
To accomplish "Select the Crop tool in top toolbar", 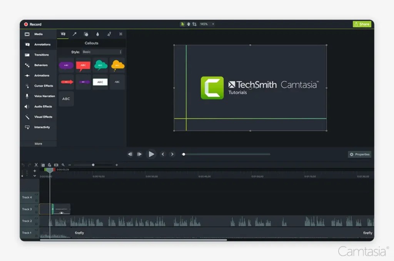I will [x=194, y=24].
